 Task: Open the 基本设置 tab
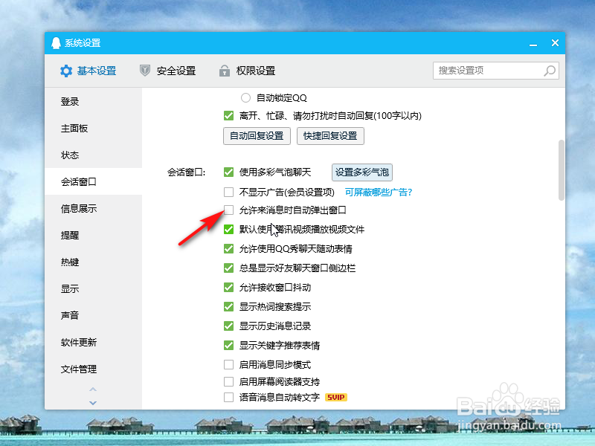coord(89,71)
